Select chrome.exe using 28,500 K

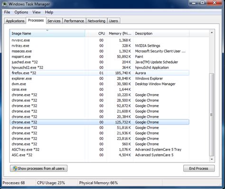(100, 100)
